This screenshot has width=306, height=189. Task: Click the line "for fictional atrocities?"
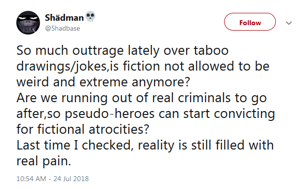click(x=83, y=129)
